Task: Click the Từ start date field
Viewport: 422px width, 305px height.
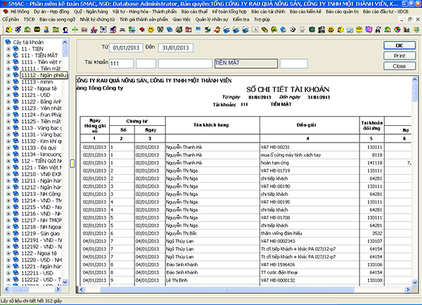Action: point(126,48)
